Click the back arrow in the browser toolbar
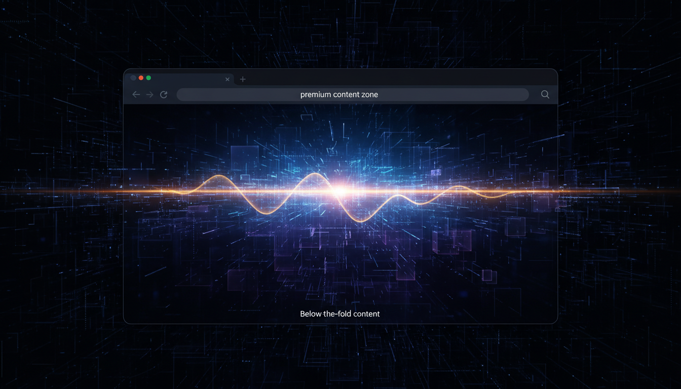 (x=136, y=95)
